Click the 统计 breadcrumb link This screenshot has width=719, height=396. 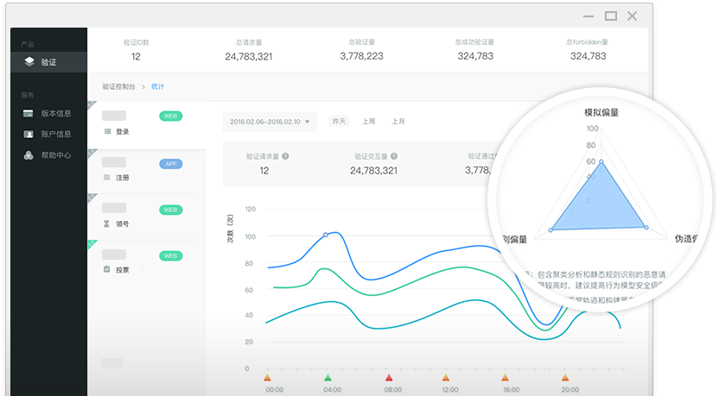click(x=157, y=86)
